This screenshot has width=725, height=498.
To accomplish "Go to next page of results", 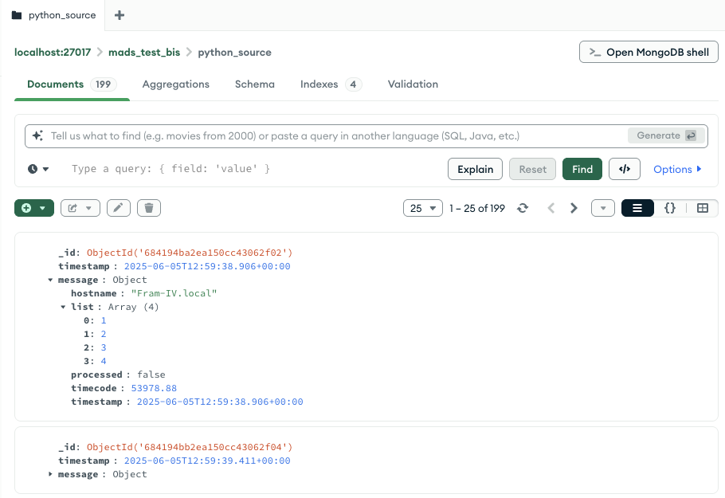I will tap(574, 208).
